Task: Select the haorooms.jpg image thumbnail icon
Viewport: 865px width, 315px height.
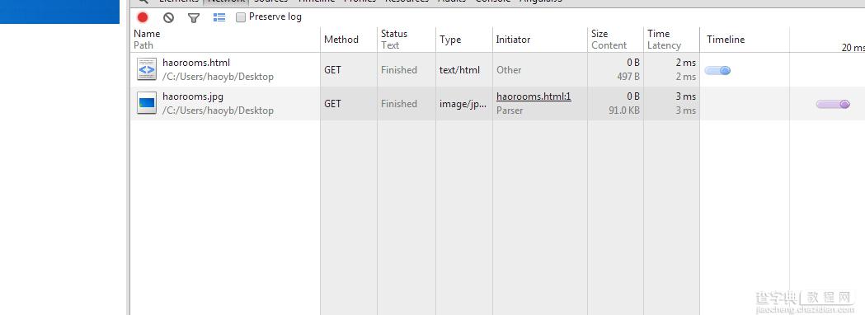Action: coord(147,103)
